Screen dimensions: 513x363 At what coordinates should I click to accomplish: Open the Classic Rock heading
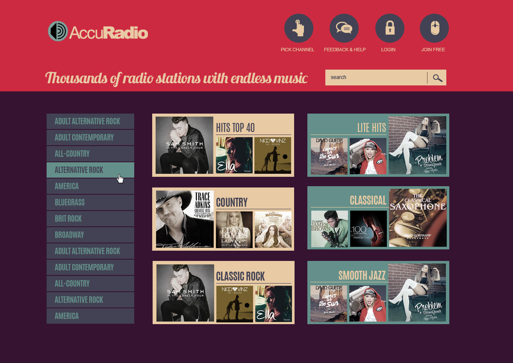(241, 276)
